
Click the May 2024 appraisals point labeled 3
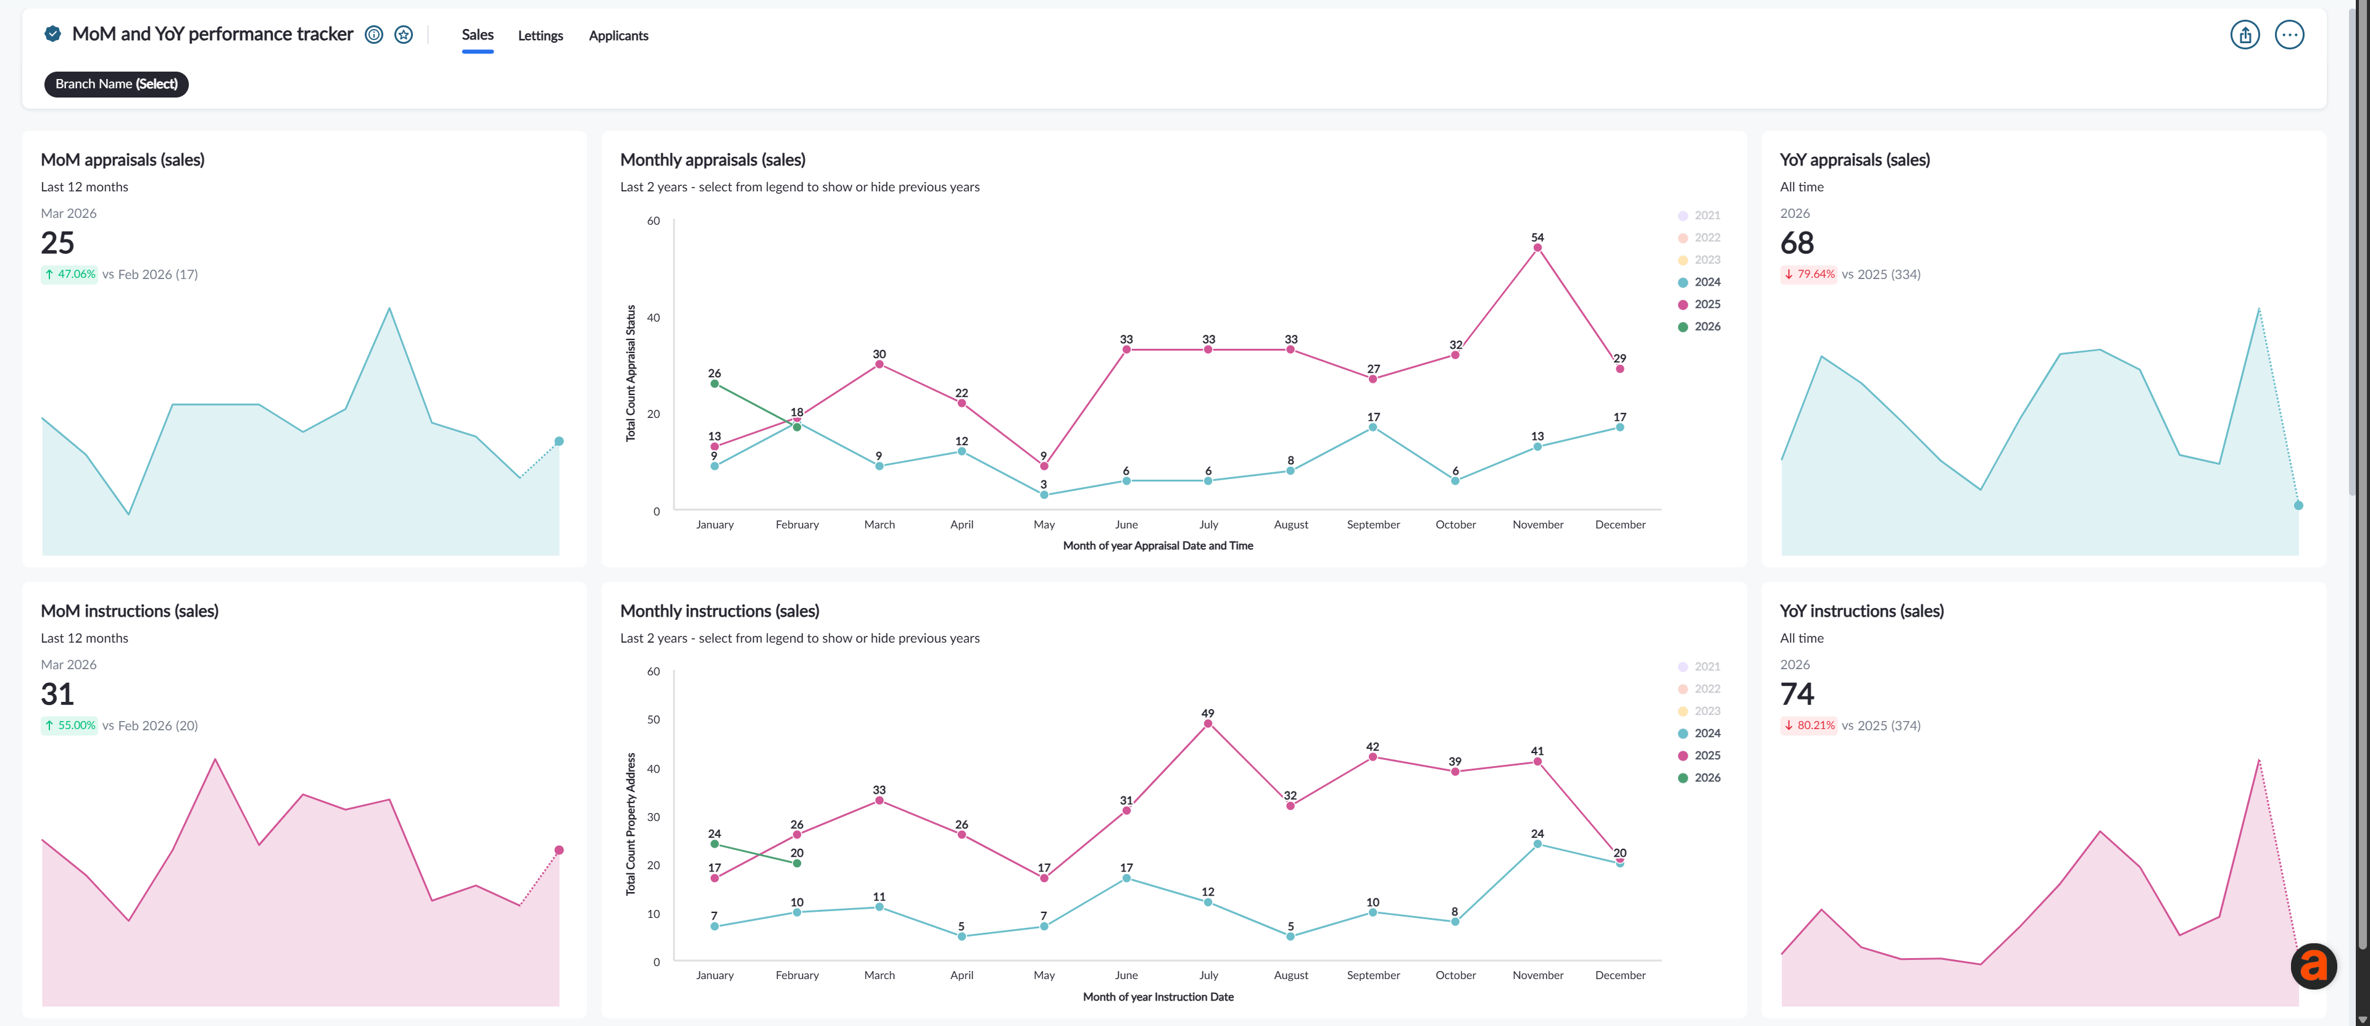1044,495
